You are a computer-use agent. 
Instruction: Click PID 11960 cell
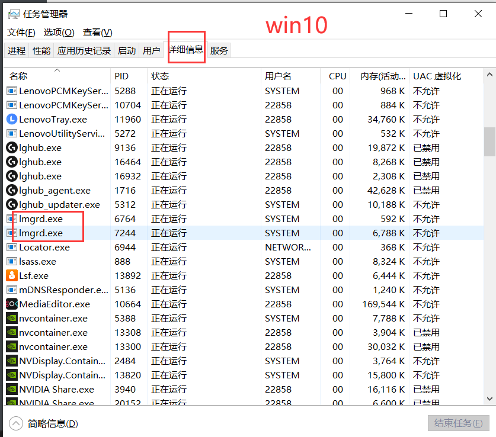127,119
